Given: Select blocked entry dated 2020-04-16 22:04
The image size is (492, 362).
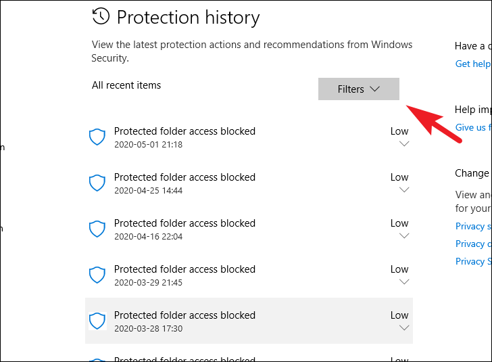Looking at the screenshot, I should [x=184, y=229].
